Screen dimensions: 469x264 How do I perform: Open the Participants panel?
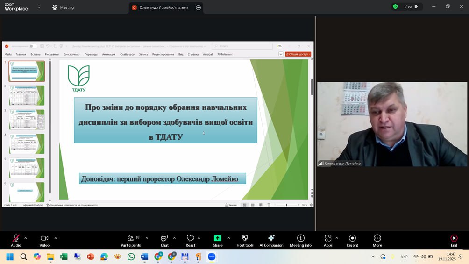click(131, 241)
